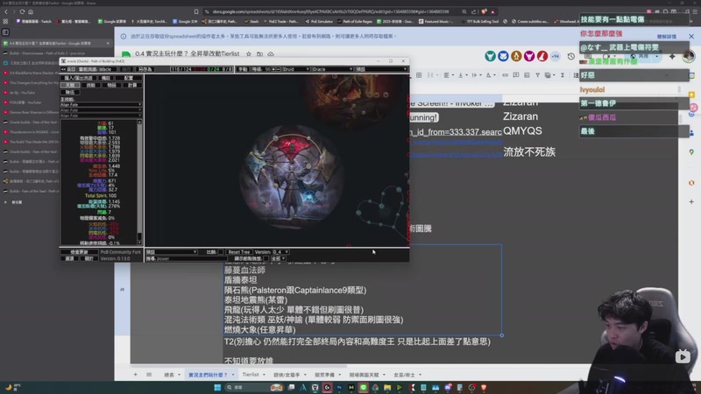701x394 pixels.
Task: Click the insert comment icon in Sheets toolbar
Action: tap(516, 75)
